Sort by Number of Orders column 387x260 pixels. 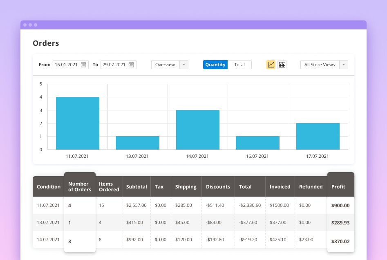click(80, 187)
